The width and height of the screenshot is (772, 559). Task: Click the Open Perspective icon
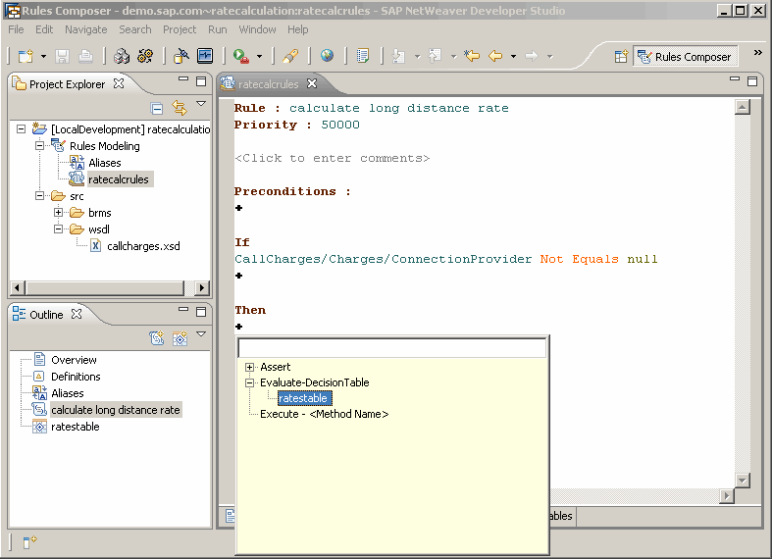point(621,57)
